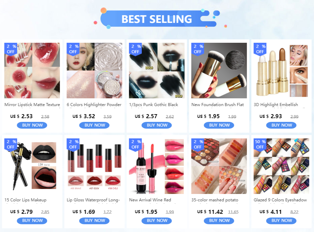Image resolution: width=314 pixels, height=232 pixels.
Task: Open the Mirror Lipstick Matte Texture image
Action: (32, 70)
